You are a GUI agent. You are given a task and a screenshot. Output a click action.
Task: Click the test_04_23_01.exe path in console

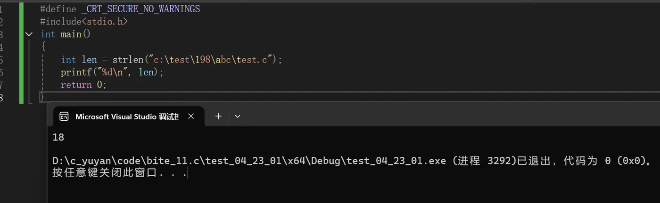(249, 161)
